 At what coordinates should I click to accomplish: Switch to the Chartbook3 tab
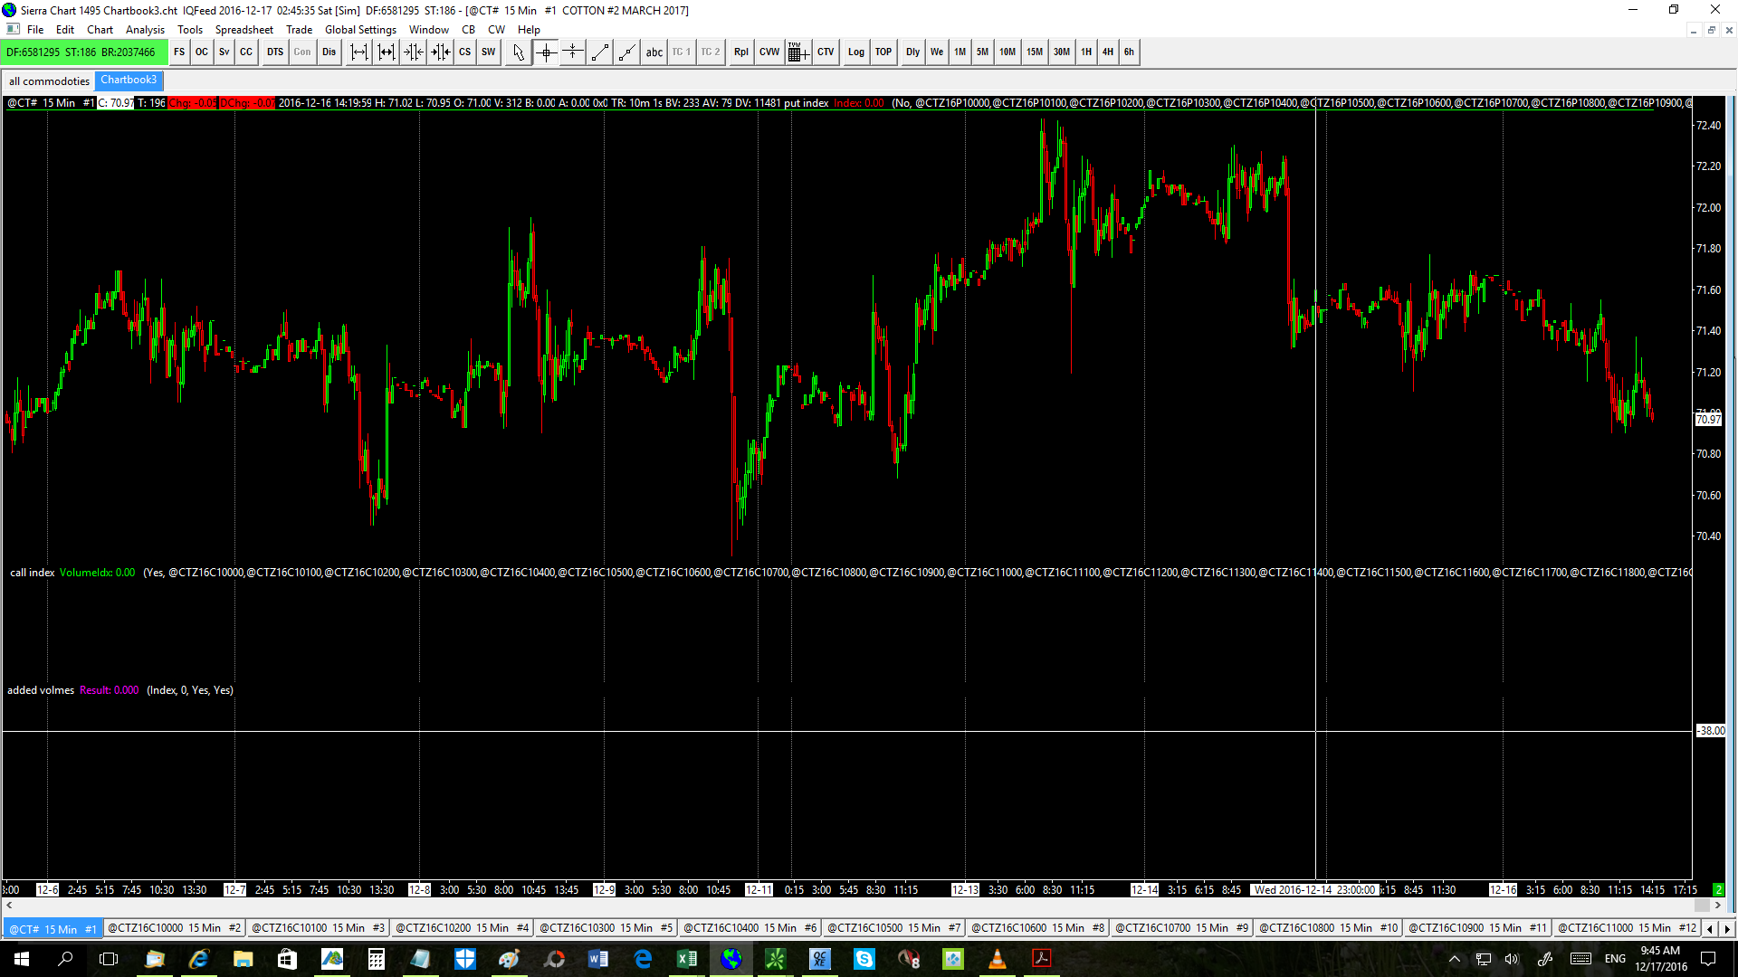[129, 81]
